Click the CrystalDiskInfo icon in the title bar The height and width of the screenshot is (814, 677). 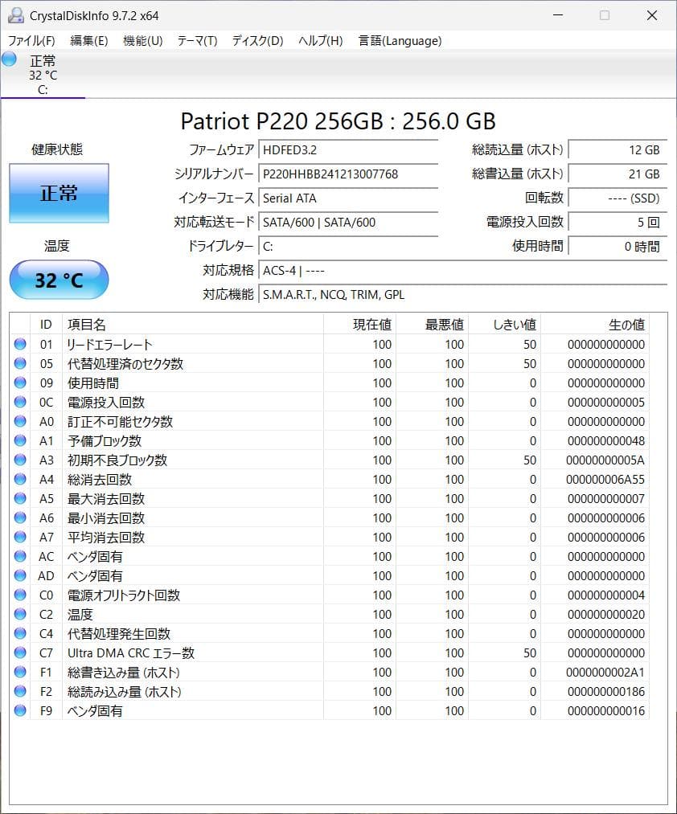point(14,14)
